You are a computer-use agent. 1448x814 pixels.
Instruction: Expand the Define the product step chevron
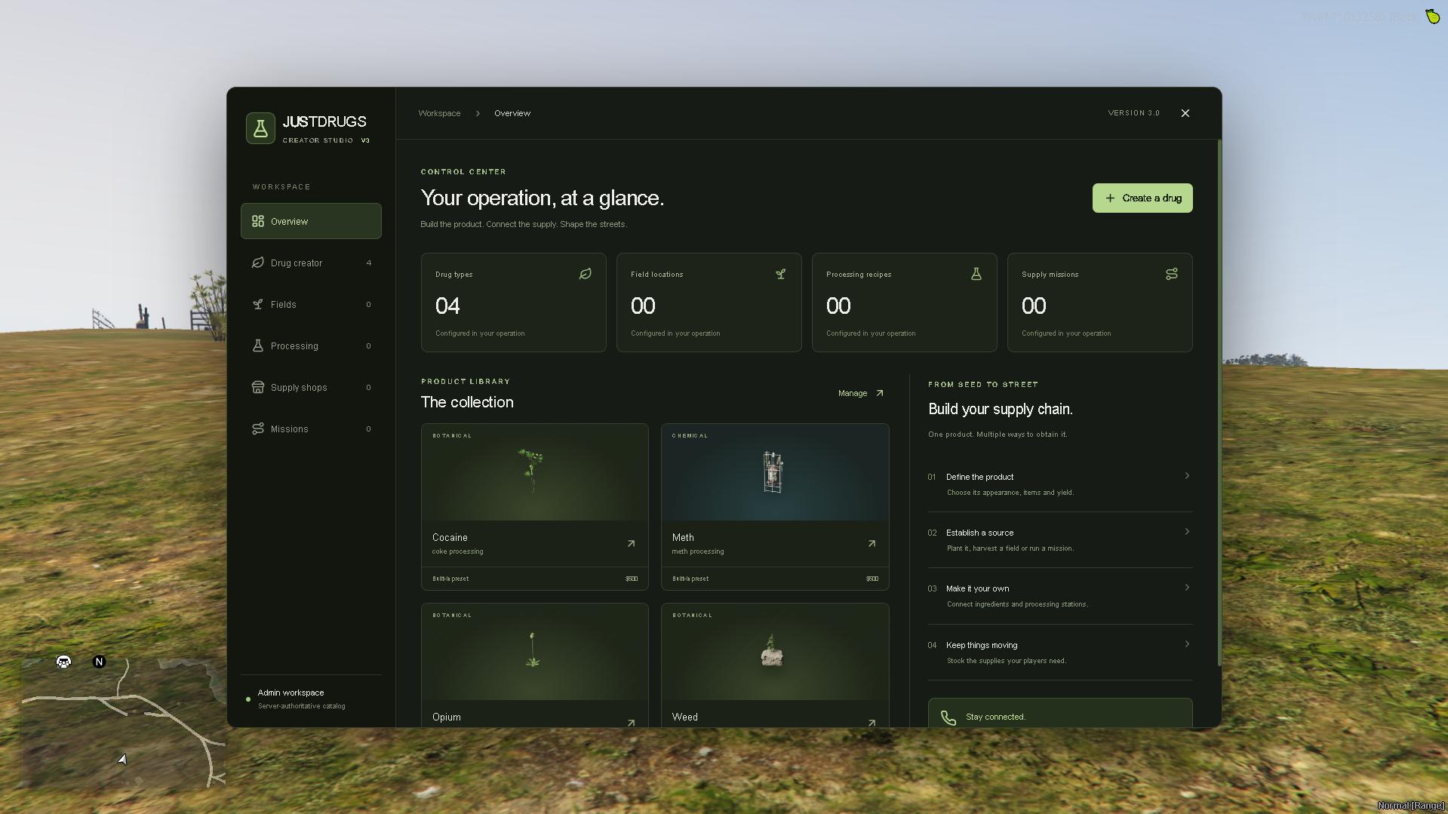(1187, 475)
